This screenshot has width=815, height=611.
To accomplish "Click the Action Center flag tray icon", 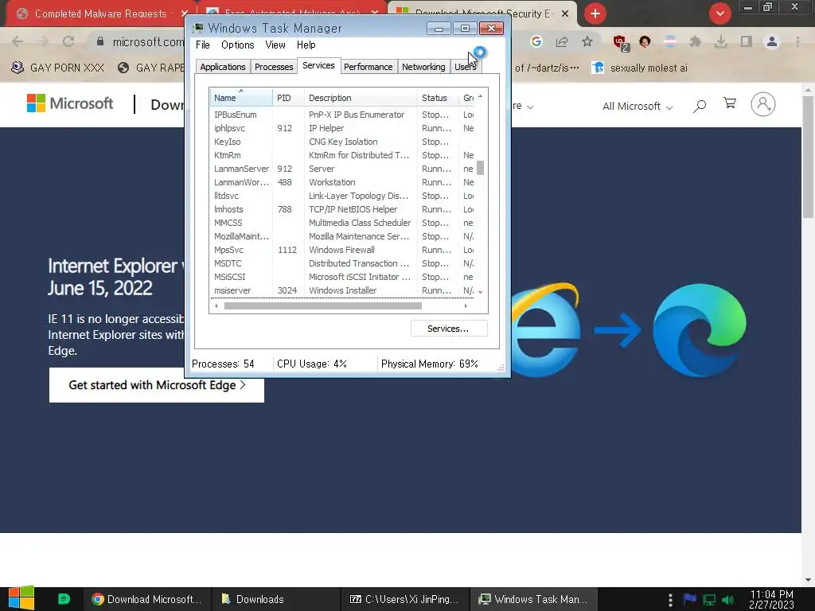I will click(690, 600).
